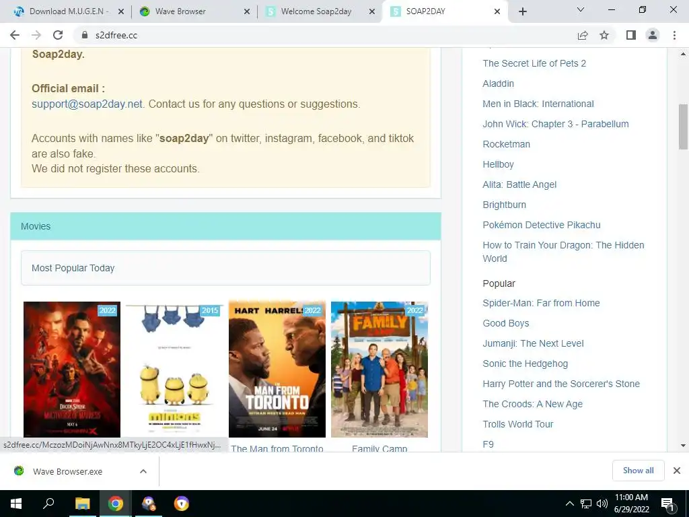Go back to the previous page
The image size is (689, 517).
(x=15, y=35)
